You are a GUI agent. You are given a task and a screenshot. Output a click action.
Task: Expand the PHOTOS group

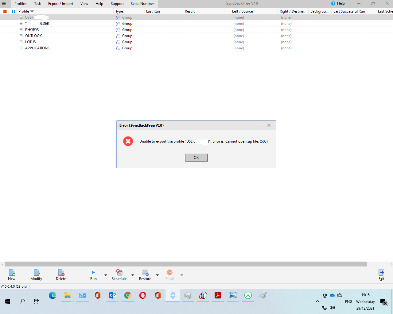coord(21,30)
